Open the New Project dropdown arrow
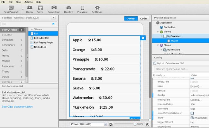 (x=23, y=9)
